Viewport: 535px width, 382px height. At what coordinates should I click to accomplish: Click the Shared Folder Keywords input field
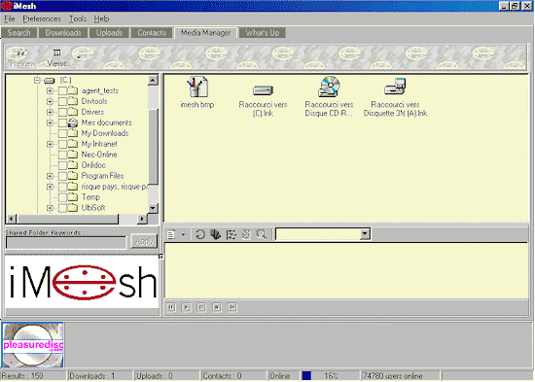click(66, 243)
